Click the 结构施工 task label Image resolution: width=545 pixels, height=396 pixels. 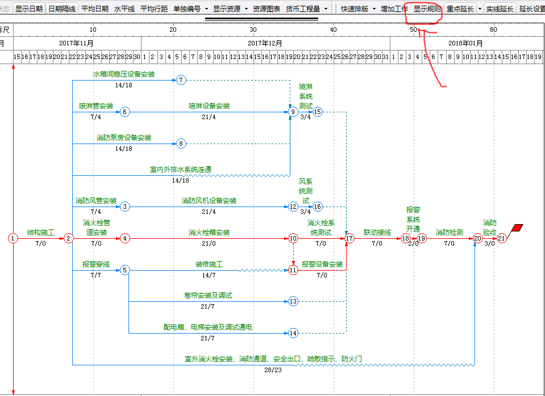point(41,232)
